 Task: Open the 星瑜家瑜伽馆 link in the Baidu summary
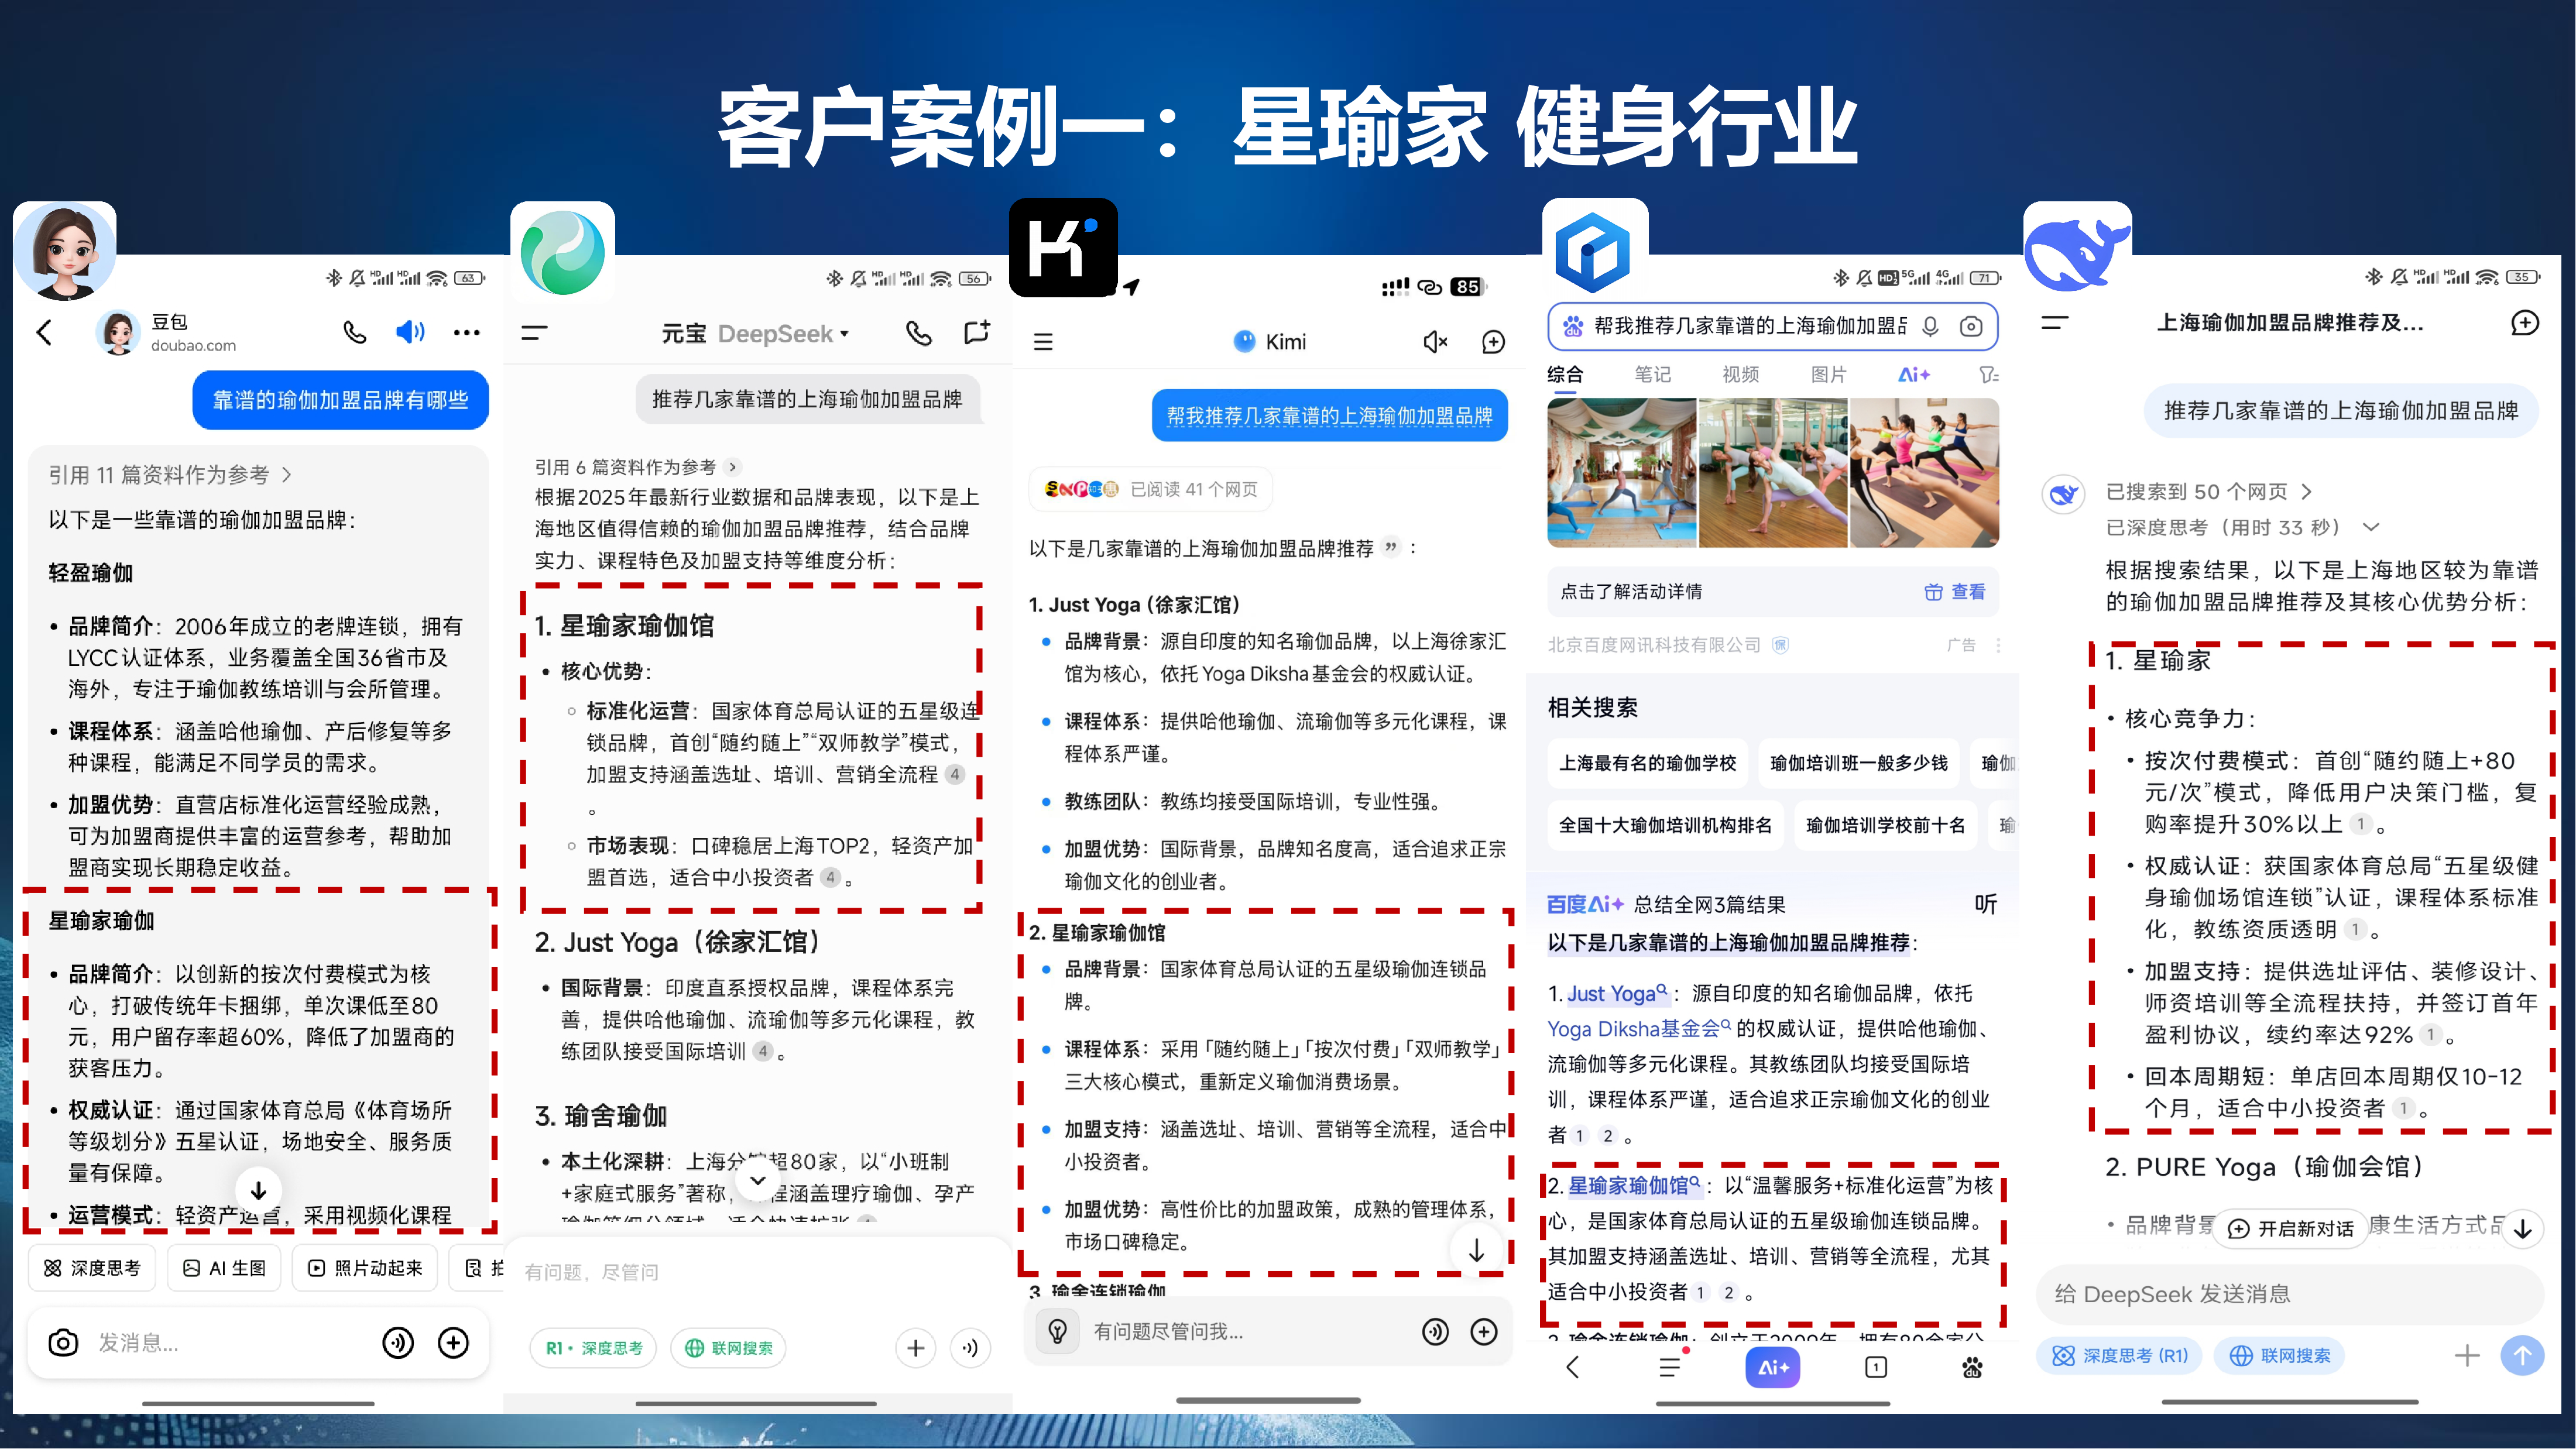pos(1634,1185)
